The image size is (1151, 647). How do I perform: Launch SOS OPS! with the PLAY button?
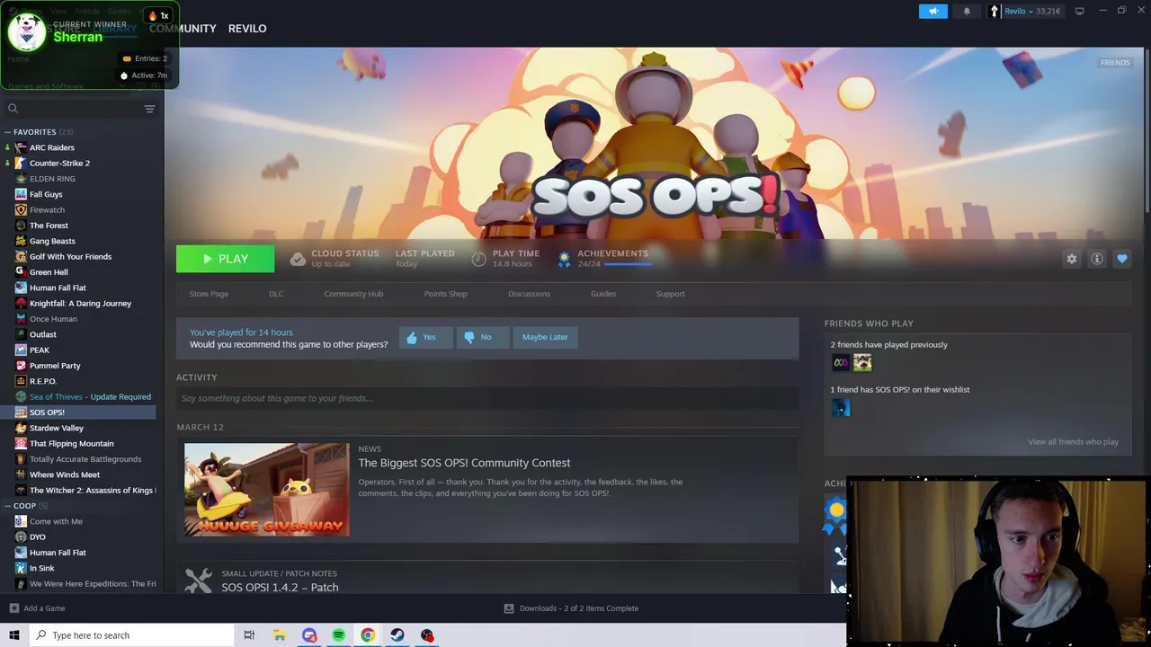tap(225, 259)
